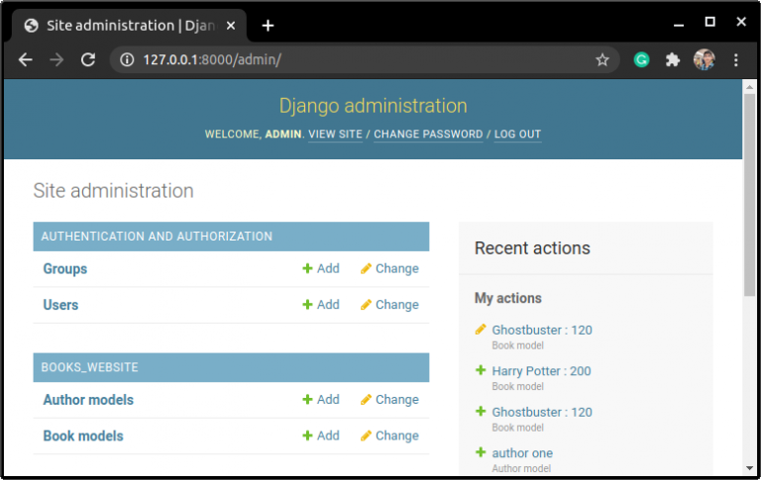Open the Extensions puzzle icon

click(673, 59)
